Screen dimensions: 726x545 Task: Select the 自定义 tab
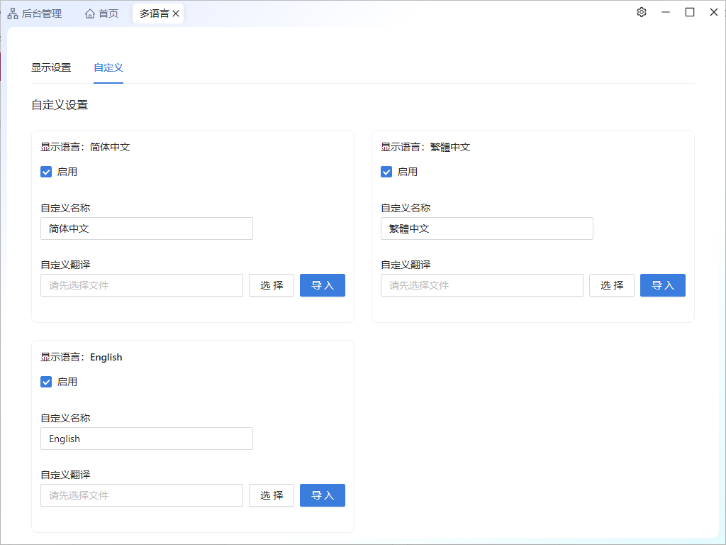point(108,67)
